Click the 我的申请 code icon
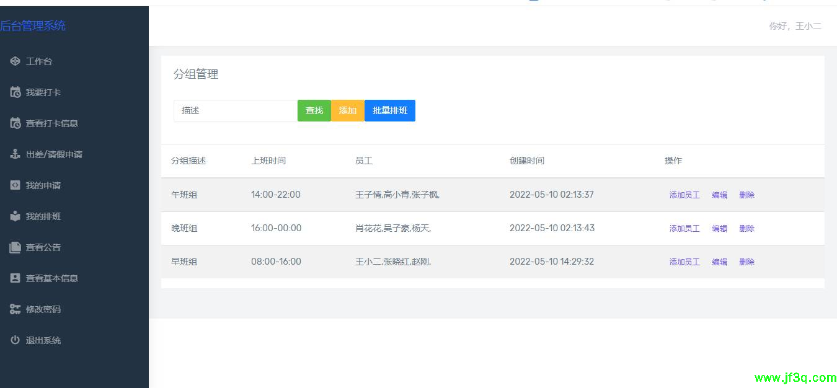 pos(15,185)
